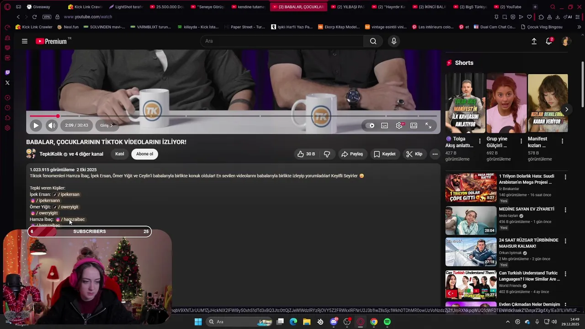The height and width of the screenshot is (329, 585).
Task: Toggle the autoplay switch in player
Action: pyautogui.click(x=371, y=126)
